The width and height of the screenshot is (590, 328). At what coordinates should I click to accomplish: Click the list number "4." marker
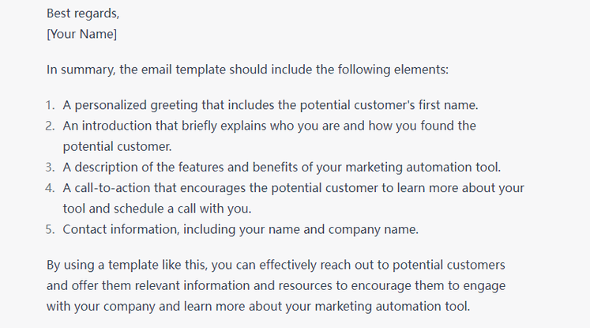(x=51, y=187)
